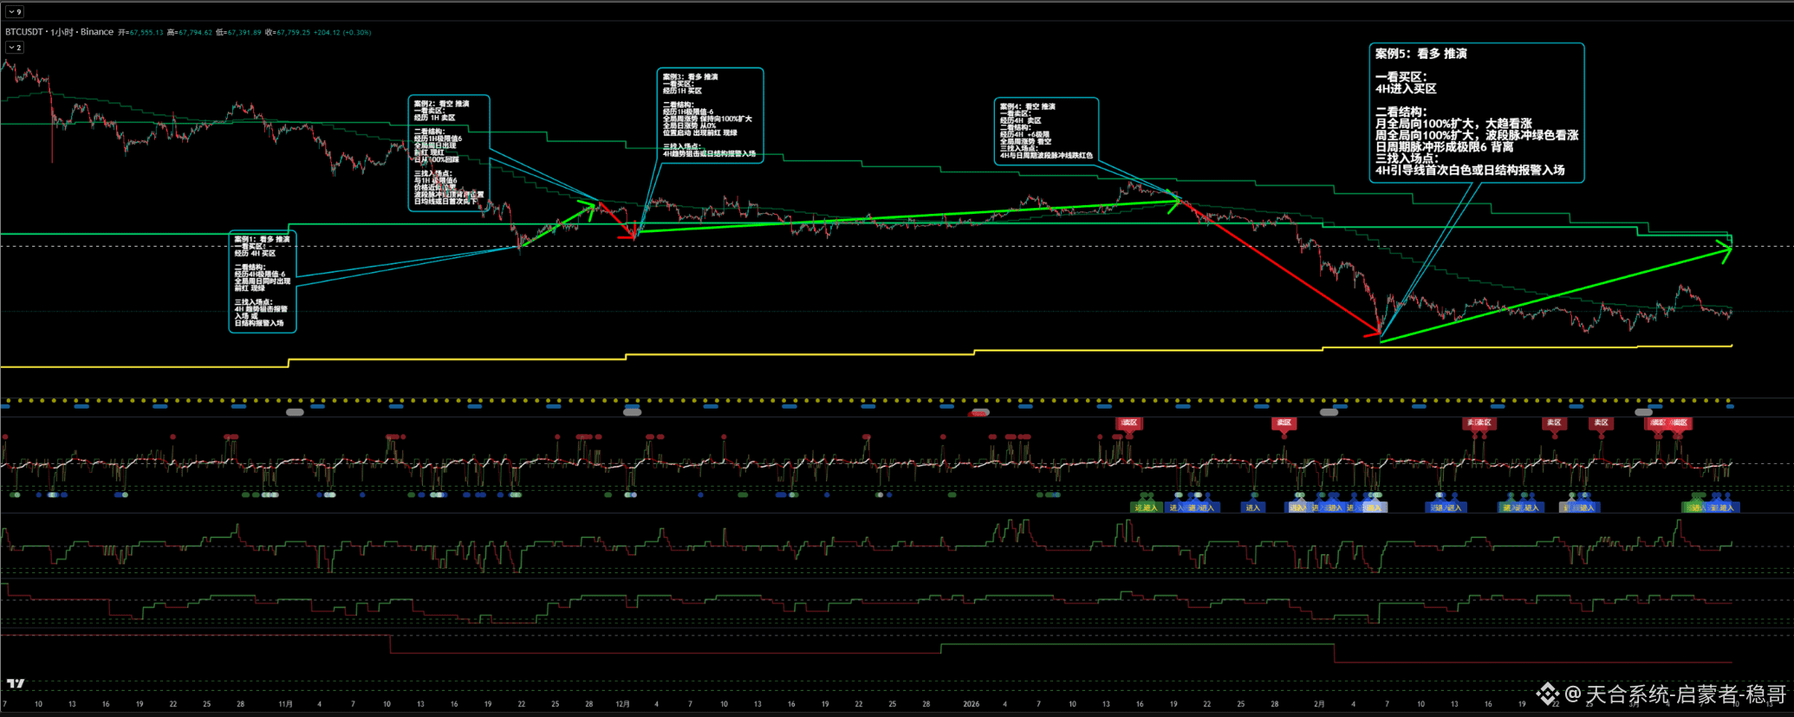Image resolution: width=1794 pixels, height=717 pixels.
Task: Select the 案例3 看多 annotation callout
Action: pos(710,116)
